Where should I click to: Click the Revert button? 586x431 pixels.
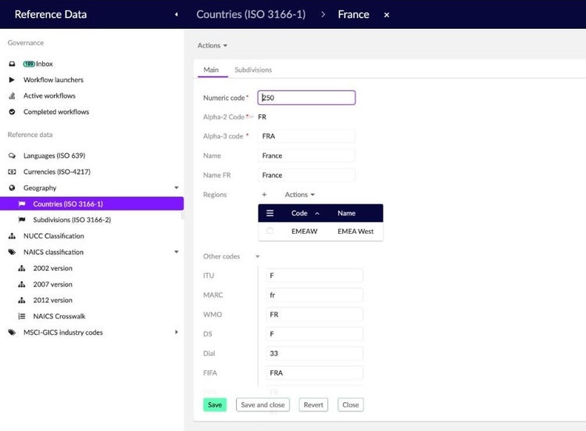pos(313,405)
